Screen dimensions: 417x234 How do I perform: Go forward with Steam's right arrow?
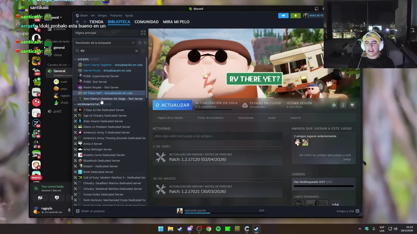point(84,22)
